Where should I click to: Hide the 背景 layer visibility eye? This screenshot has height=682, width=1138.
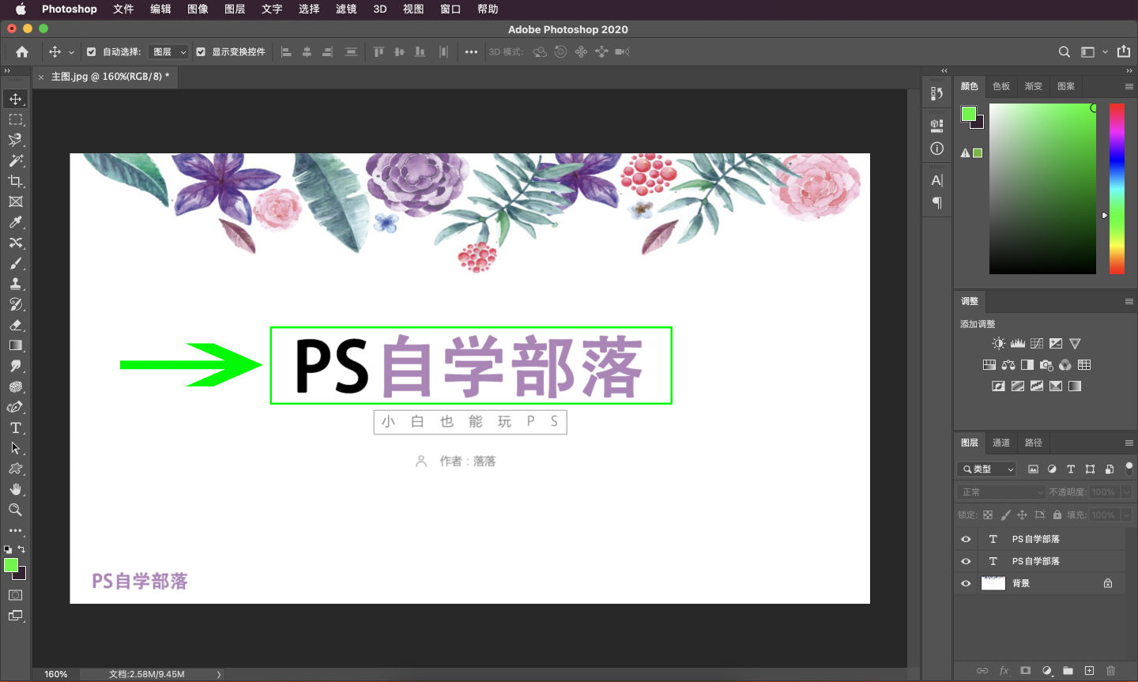965,583
